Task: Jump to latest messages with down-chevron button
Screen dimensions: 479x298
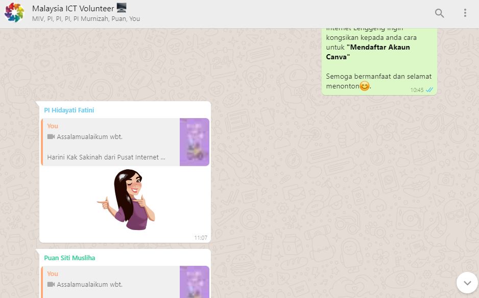Action: tap(467, 283)
